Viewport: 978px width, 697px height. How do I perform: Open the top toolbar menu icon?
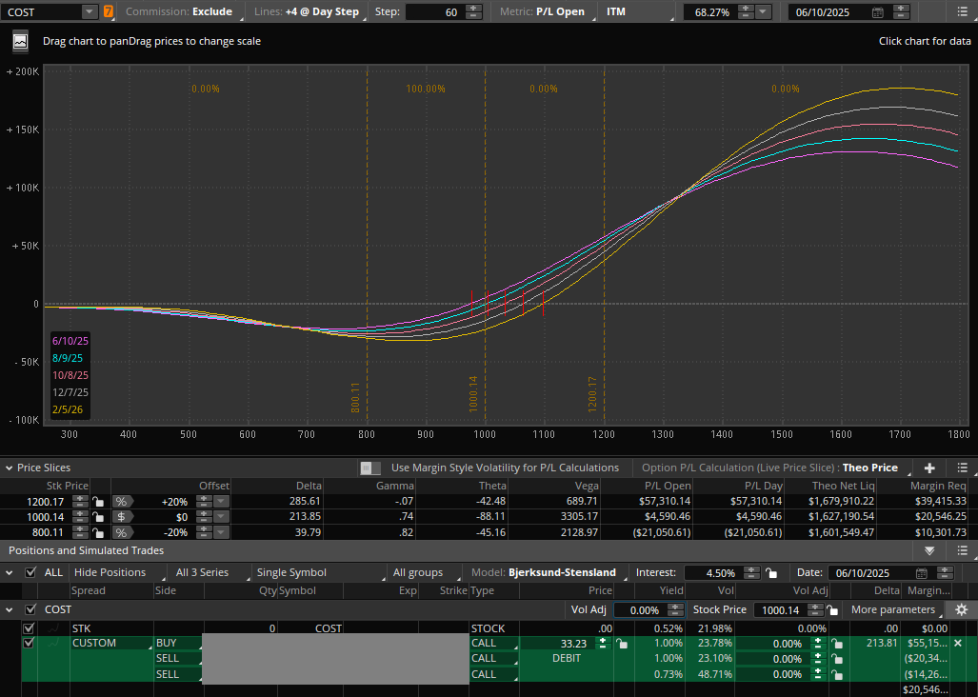click(963, 11)
